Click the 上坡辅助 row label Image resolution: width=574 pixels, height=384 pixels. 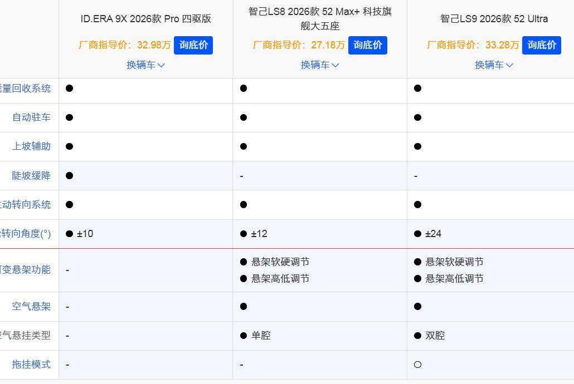pyautogui.click(x=31, y=146)
